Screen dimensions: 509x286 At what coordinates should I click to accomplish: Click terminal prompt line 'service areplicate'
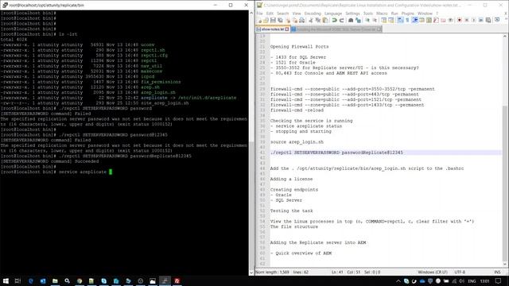(x=54, y=172)
